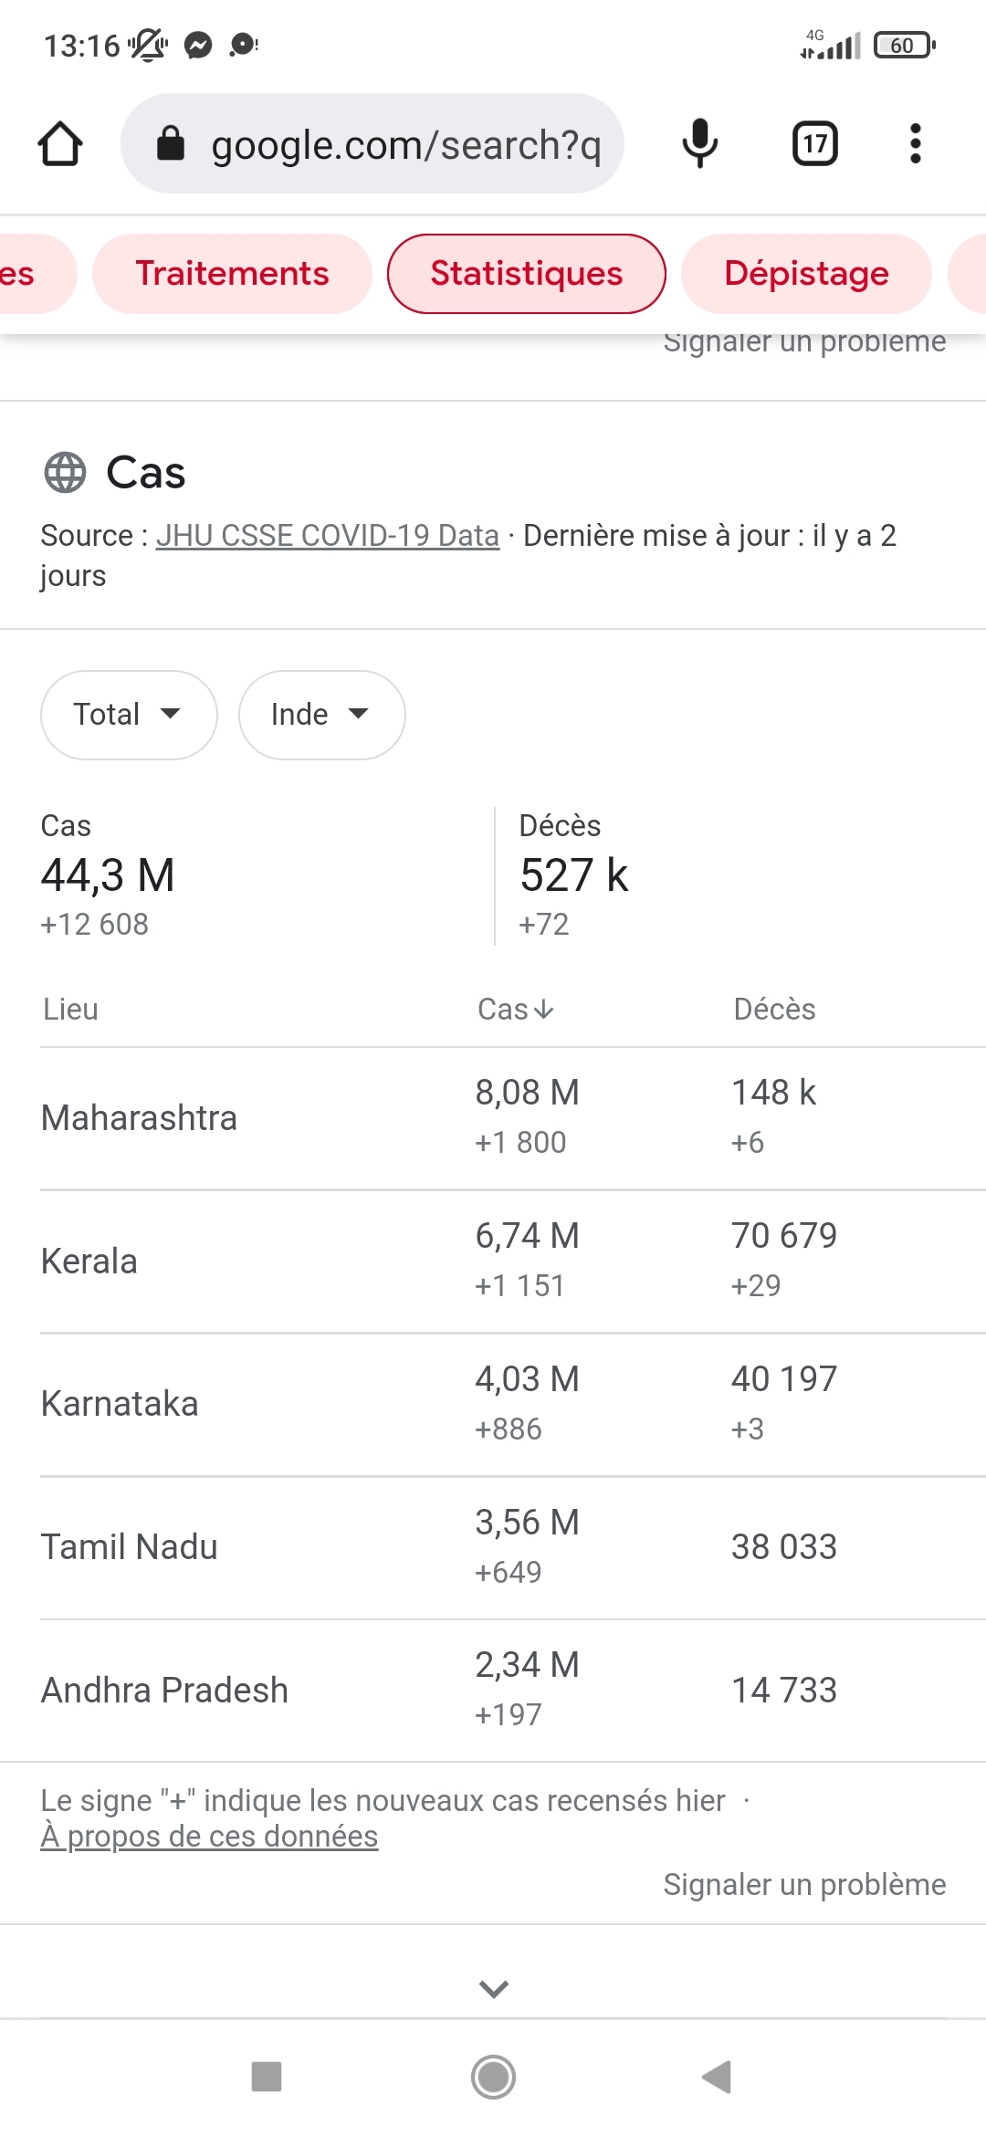Open the Total dropdown filter
Screen dimensions: 986x2136
129,715
